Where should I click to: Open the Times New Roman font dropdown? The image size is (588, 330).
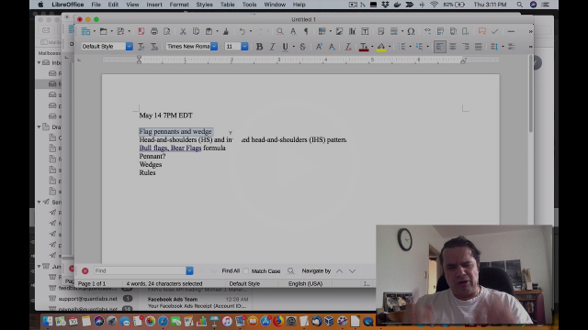click(214, 47)
